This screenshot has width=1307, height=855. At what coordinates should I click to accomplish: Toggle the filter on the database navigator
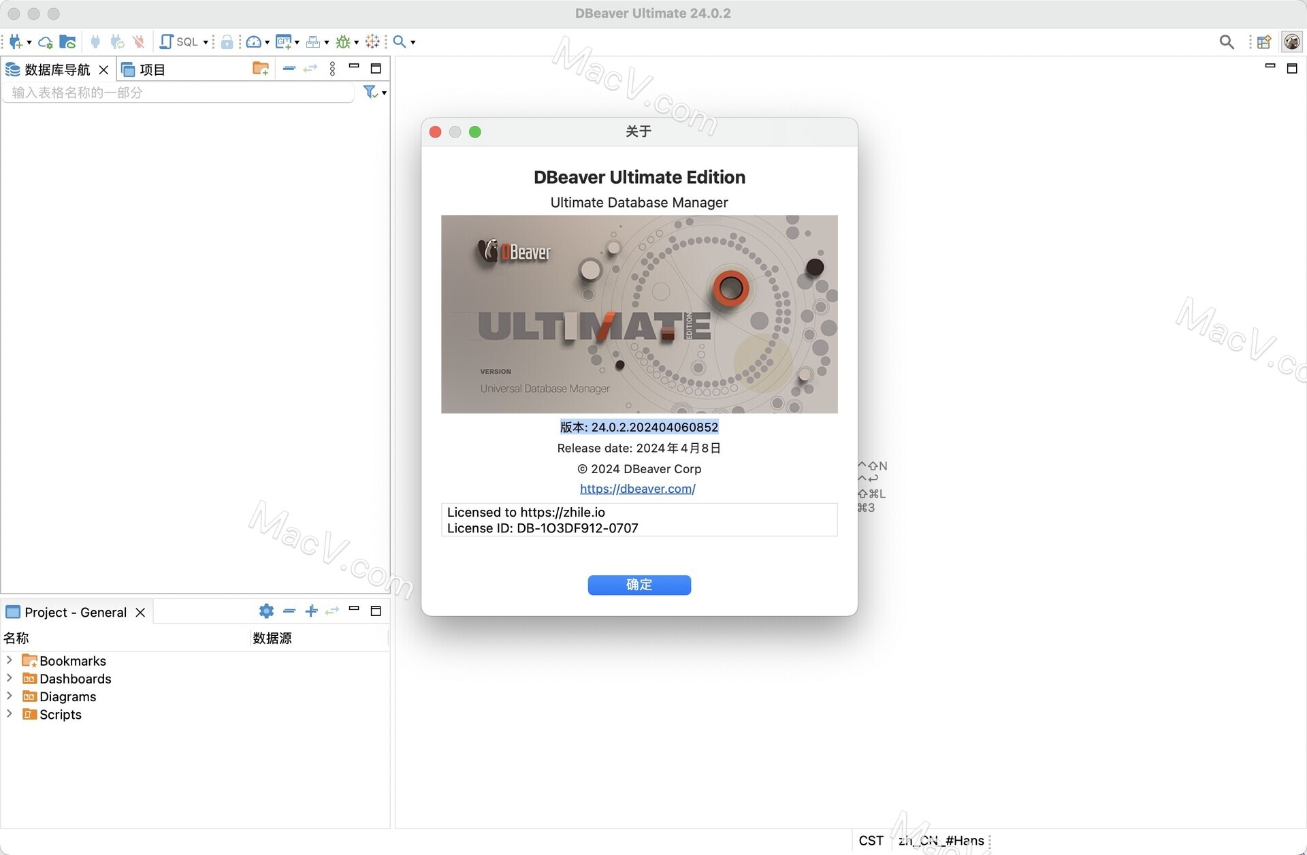[371, 92]
